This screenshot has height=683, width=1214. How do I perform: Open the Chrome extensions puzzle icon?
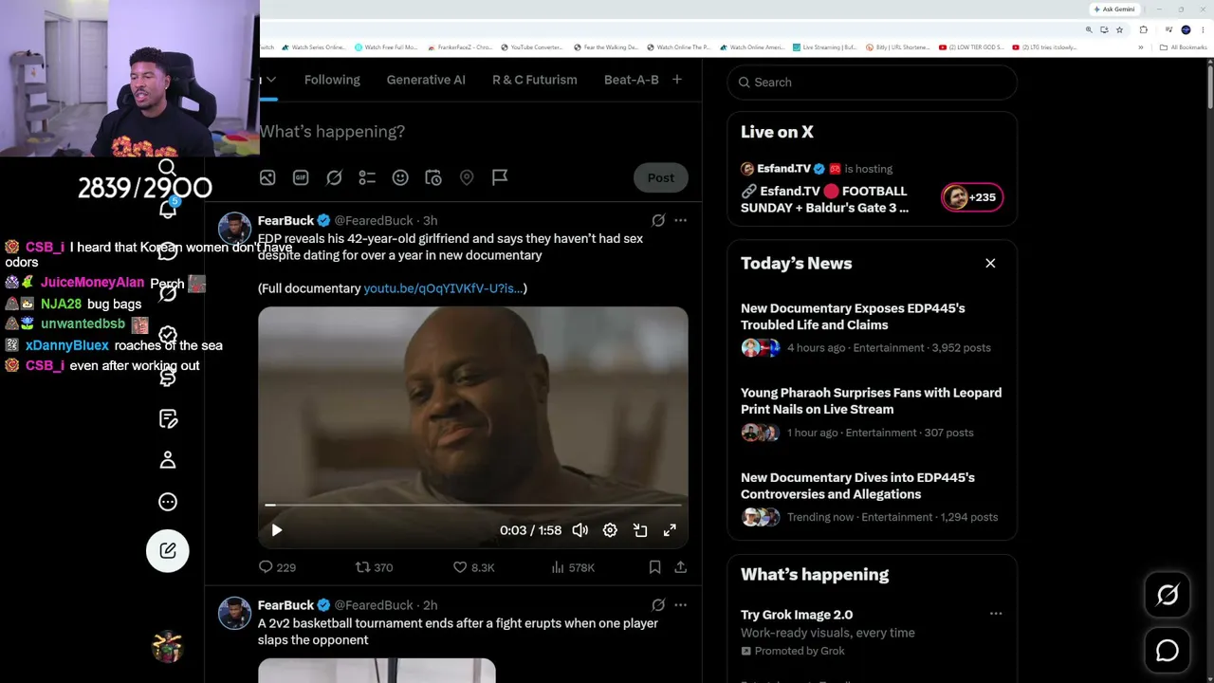[x=1143, y=29]
